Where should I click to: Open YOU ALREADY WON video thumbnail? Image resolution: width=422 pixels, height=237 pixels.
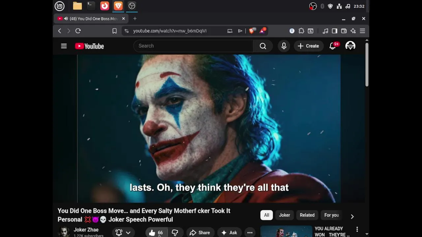pos(286,231)
